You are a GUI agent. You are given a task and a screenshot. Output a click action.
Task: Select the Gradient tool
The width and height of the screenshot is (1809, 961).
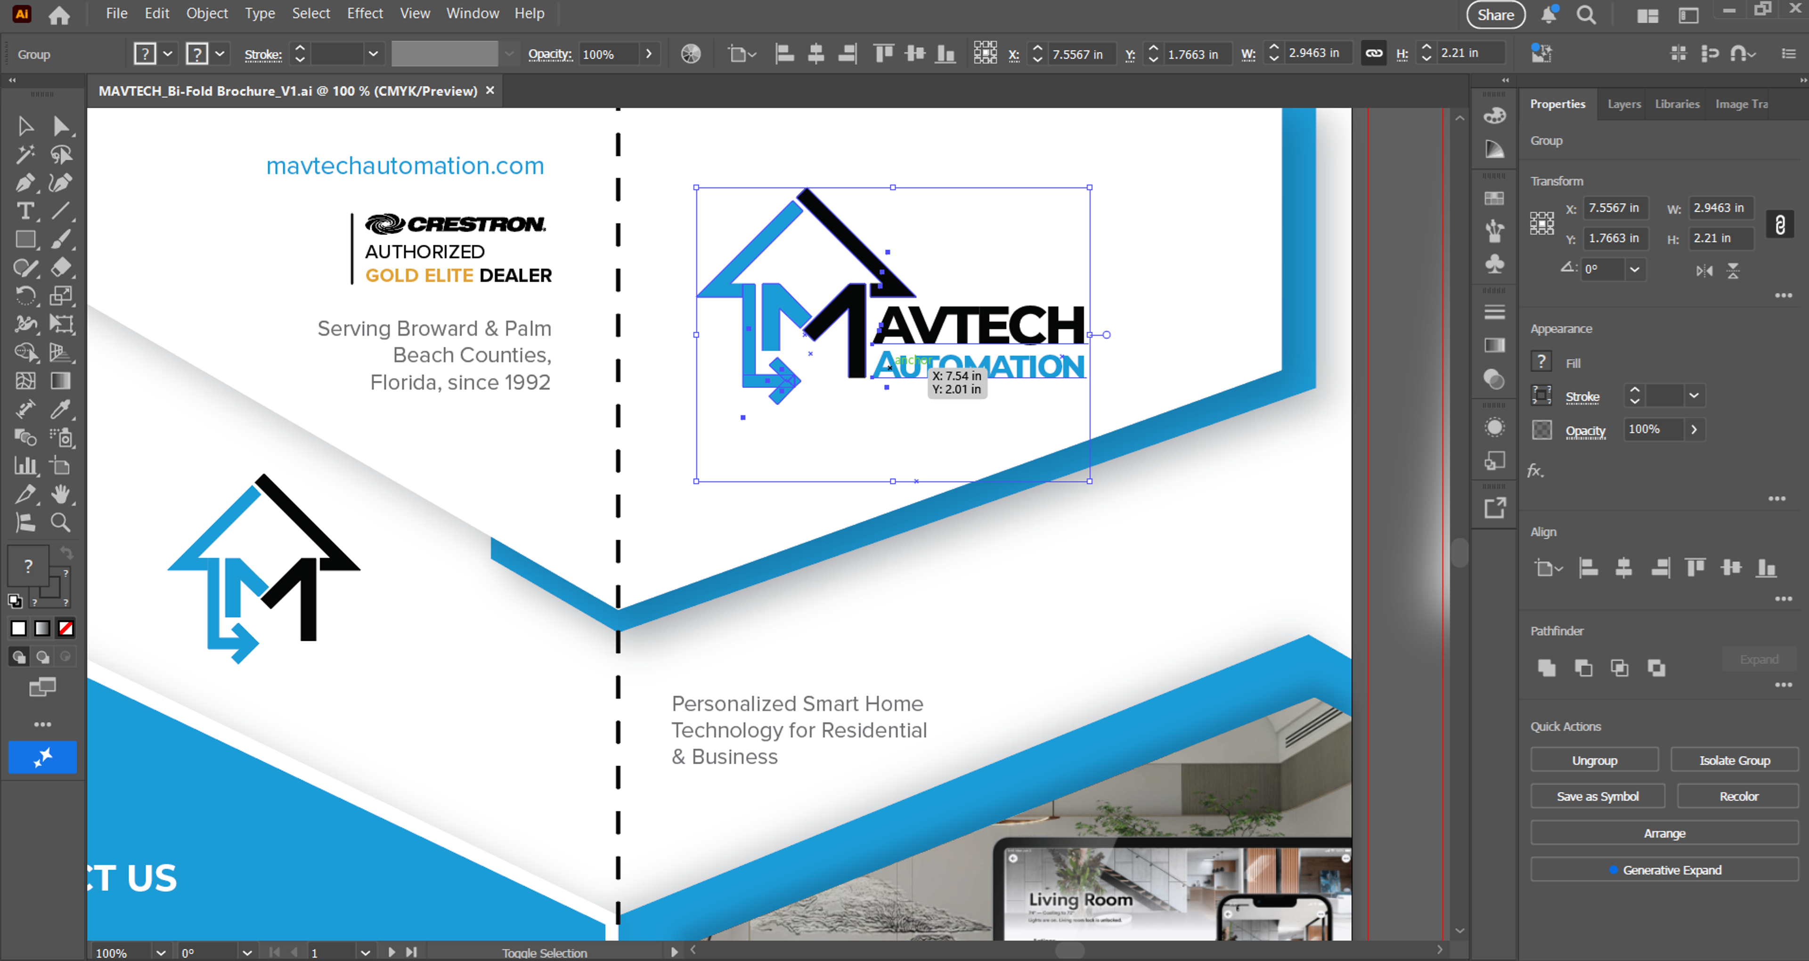pos(61,381)
